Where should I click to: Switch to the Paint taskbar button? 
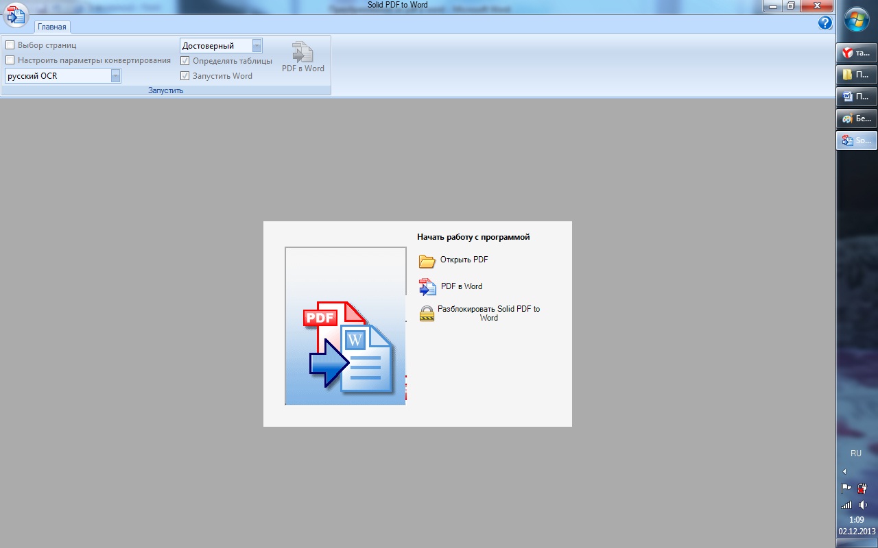tap(857, 119)
